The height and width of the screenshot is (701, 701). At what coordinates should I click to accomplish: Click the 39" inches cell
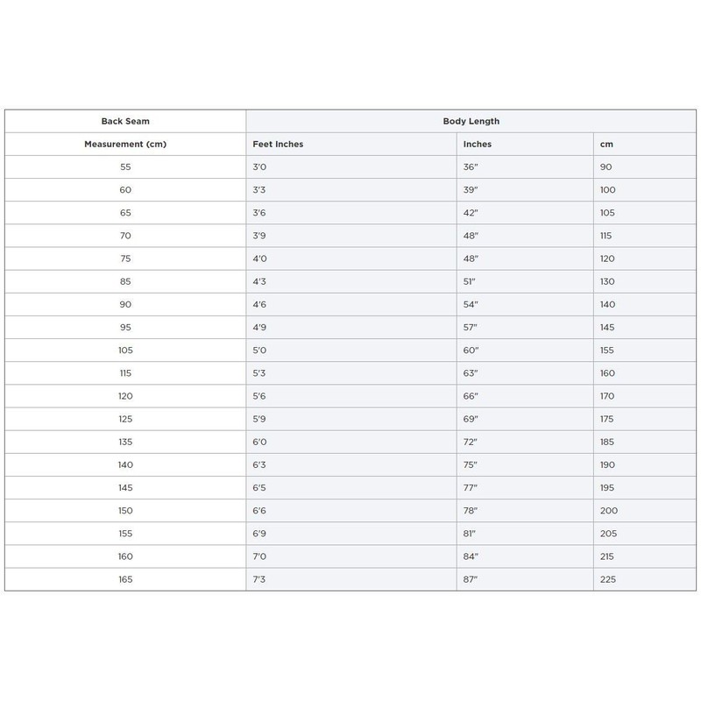tap(471, 190)
